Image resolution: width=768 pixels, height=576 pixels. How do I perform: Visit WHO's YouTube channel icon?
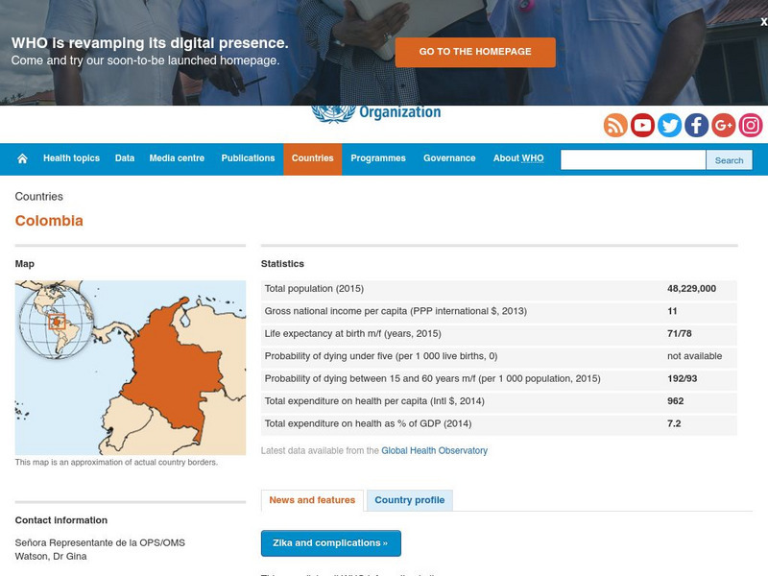coord(641,125)
